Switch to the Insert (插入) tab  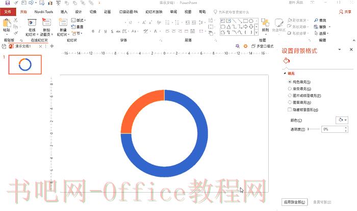coord(64,12)
